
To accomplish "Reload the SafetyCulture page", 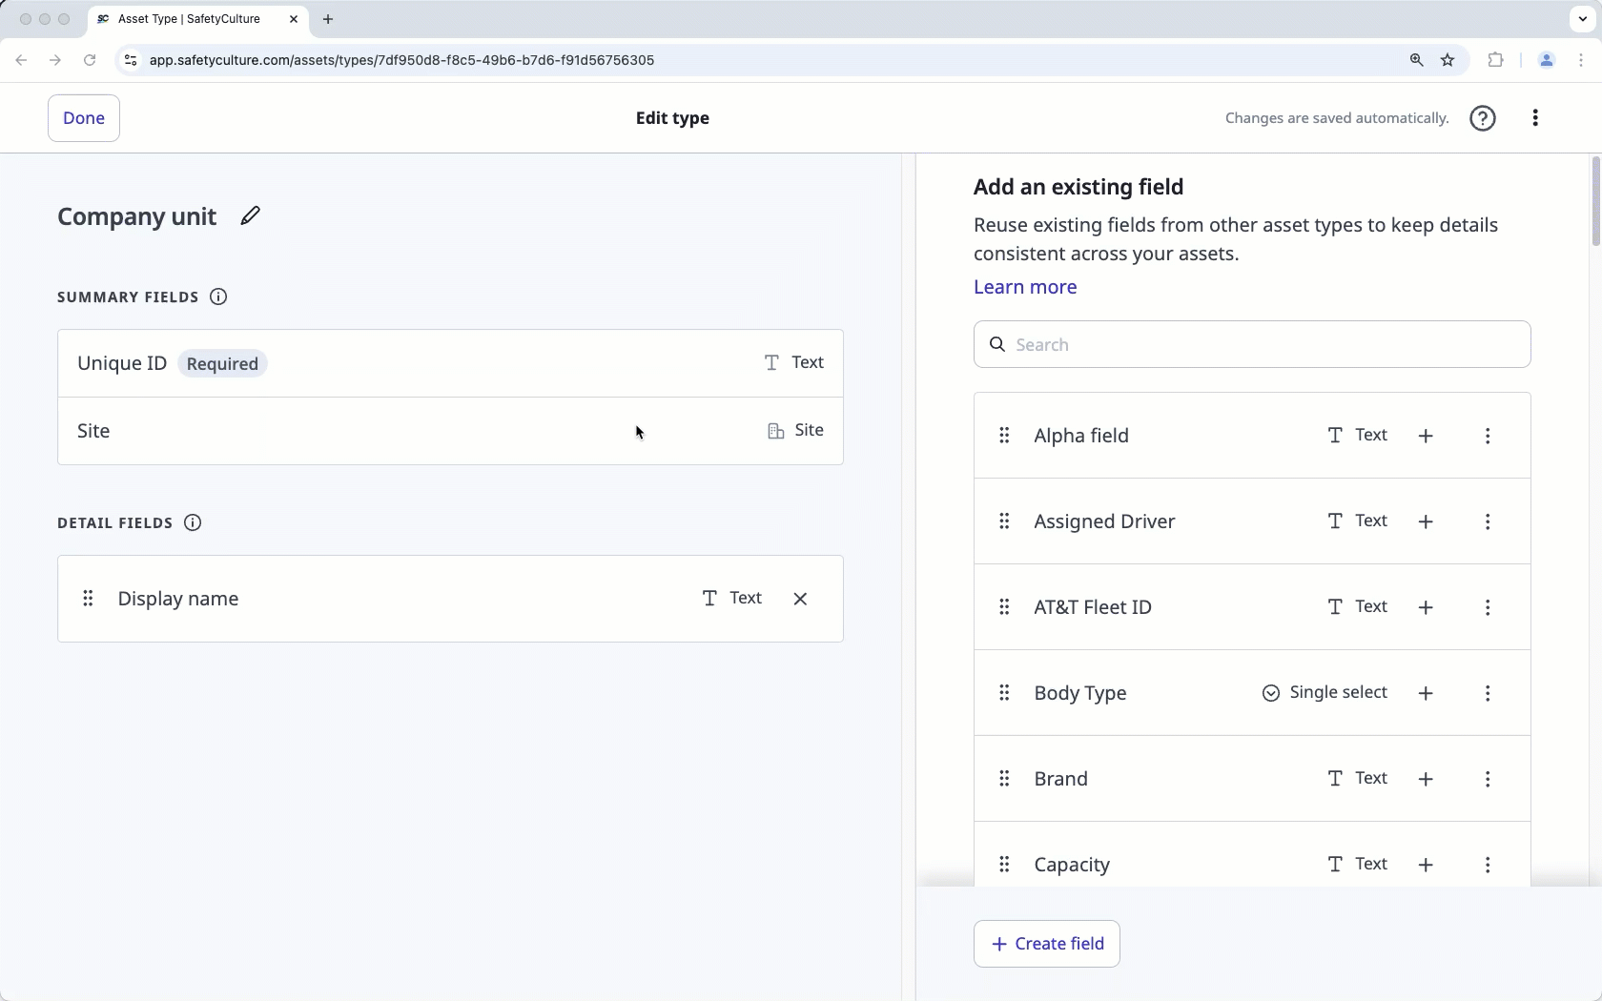I will 90,60.
